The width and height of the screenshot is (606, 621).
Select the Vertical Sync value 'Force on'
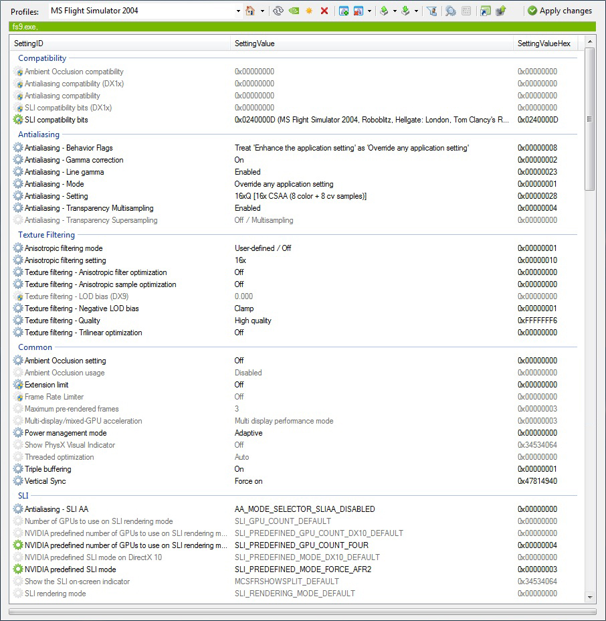249,481
